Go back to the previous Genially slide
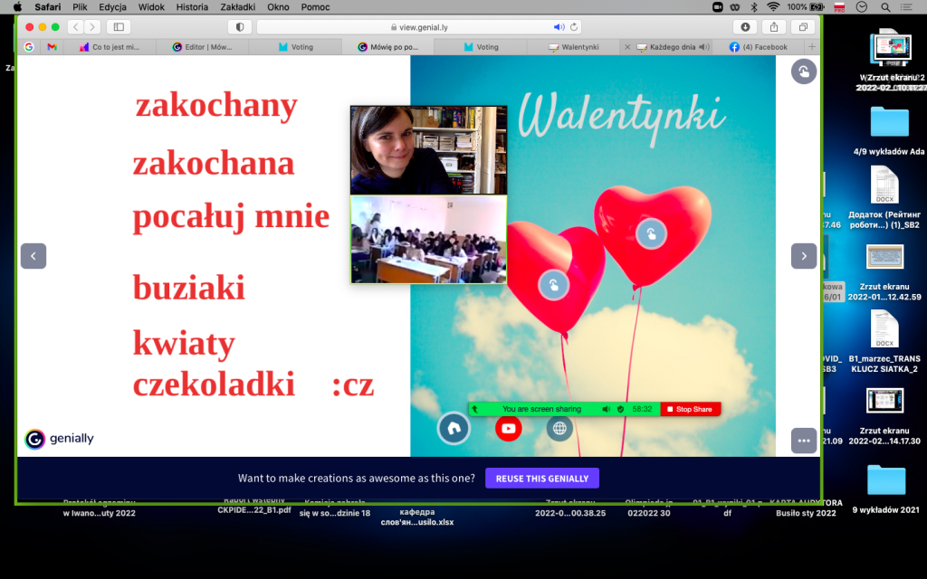The image size is (927, 579). click(x=33, y=256)
